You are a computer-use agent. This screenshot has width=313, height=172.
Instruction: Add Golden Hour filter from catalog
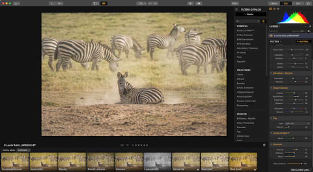[x=243, y=136]
